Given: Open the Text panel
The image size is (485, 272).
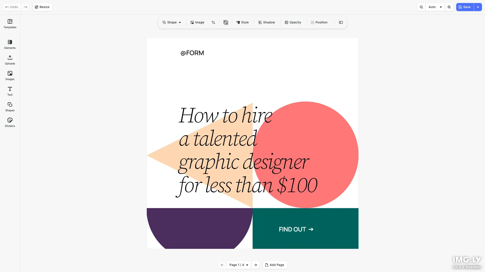Looking at the screenshot, I should [x=10, y=91].
